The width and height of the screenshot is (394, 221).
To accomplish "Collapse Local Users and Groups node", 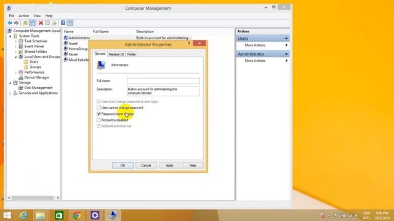I will pos(15,57).
